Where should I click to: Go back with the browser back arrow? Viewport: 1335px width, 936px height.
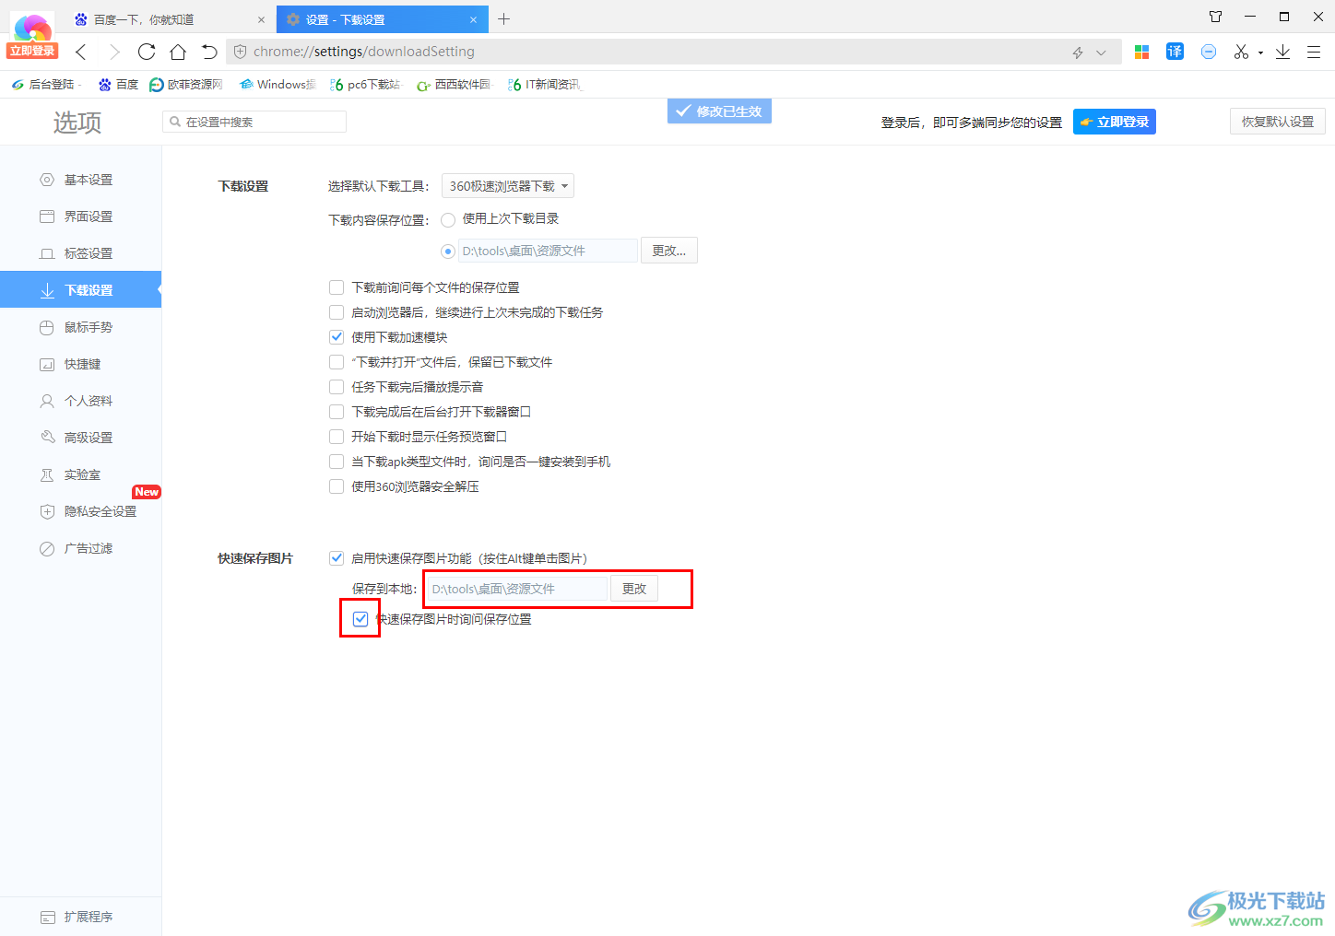point(81,52)
